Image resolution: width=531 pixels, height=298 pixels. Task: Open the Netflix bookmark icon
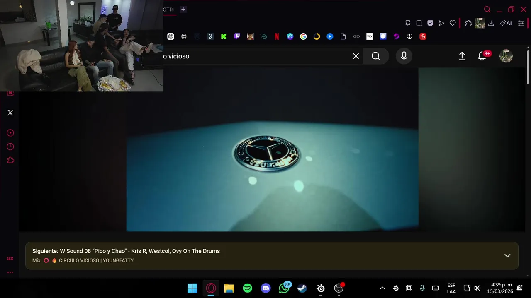pos(277,36)
